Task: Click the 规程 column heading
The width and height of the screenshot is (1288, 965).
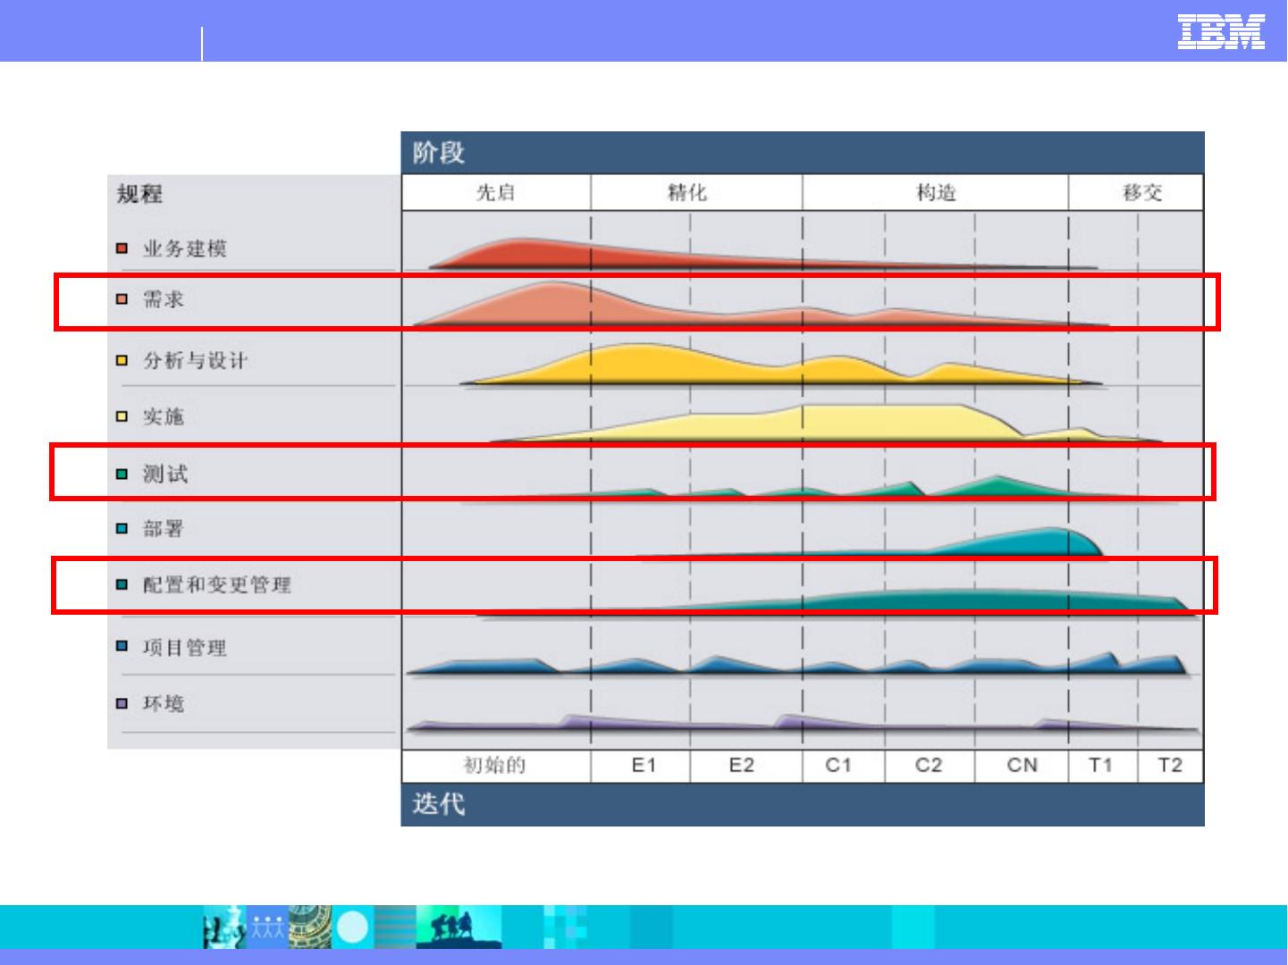Action: point(139,194)
